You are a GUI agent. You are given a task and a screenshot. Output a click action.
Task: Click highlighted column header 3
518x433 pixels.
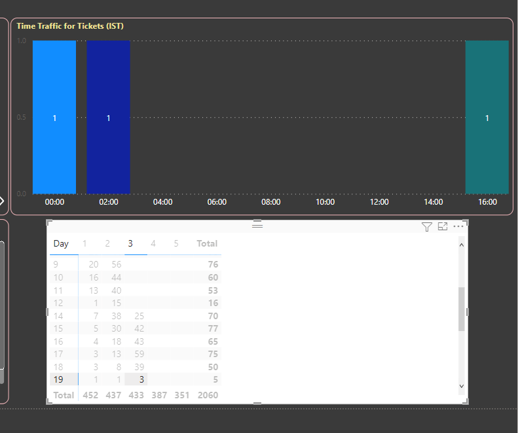[x=130, y=243]
